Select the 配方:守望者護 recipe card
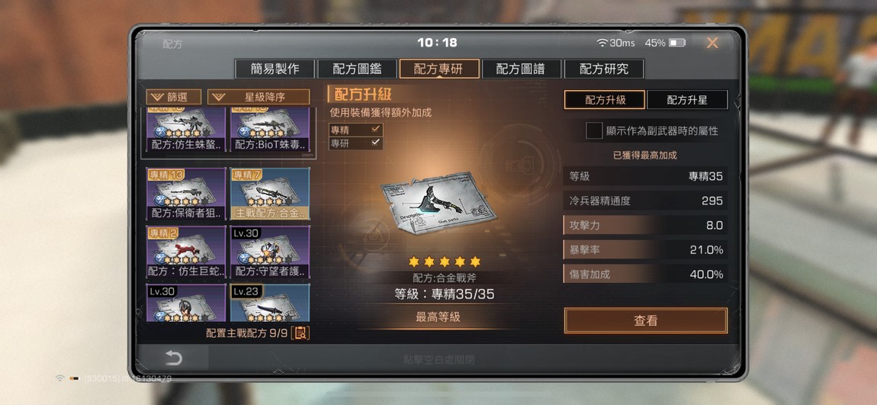877x405 pixels. tap(270, 252)
